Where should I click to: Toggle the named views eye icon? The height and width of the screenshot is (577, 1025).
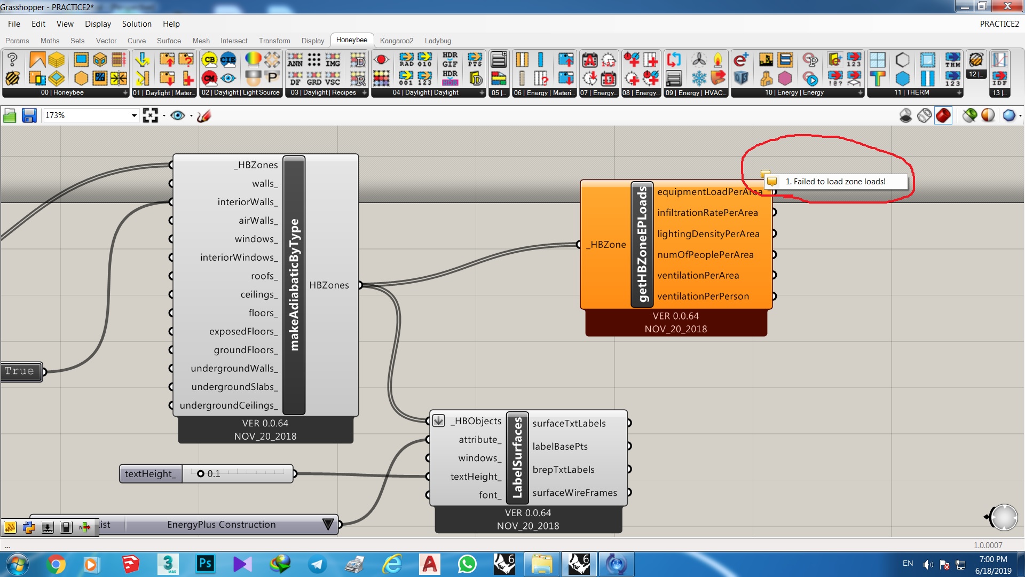177,115
